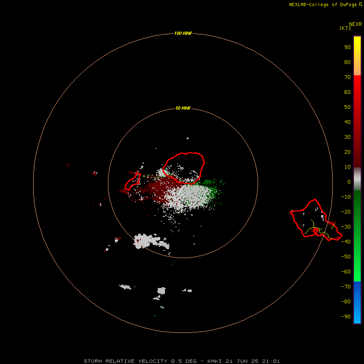Click the 100 NMI range ring label
The width and height of the screenshot is (364, 364).
pyautogui.click(x=183, y=33)
